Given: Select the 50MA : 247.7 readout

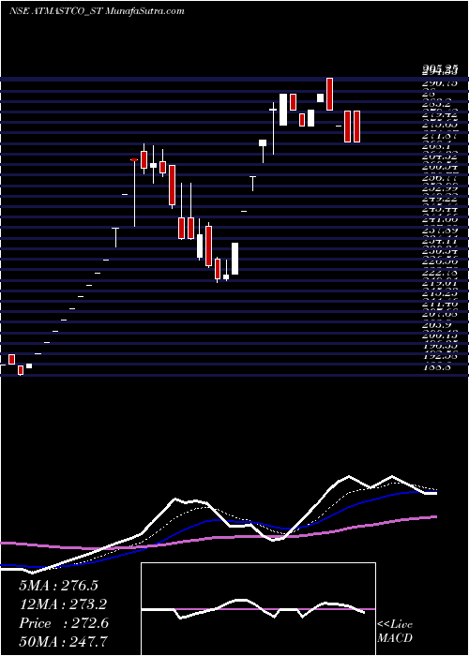Looking at the screenshot, I should (x=63, y=642).
